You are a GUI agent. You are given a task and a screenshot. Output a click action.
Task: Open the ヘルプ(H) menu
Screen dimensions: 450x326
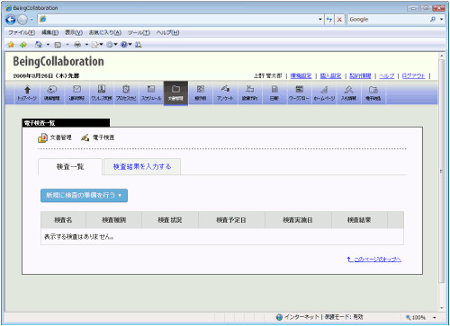(x=167, y=32)
